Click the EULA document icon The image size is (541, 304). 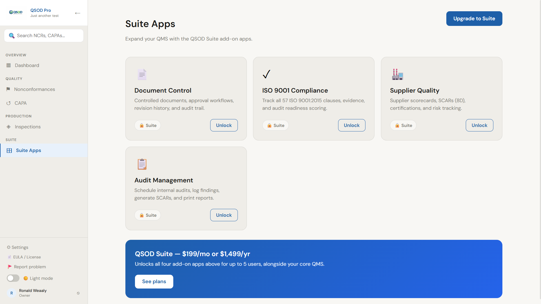[x=10, y=257]
